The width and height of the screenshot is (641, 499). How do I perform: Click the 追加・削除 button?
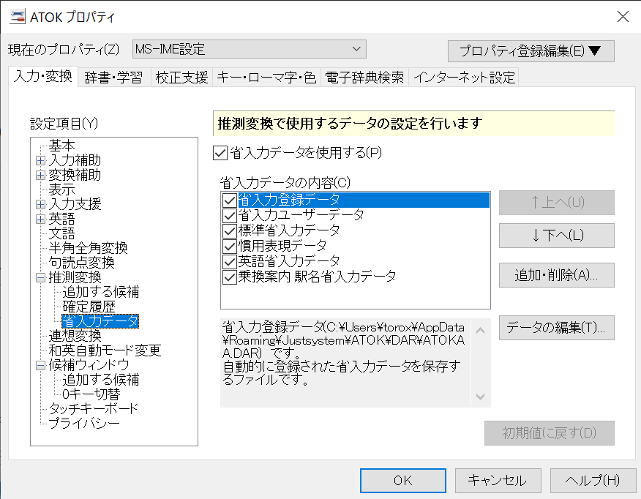coord(556,275)
